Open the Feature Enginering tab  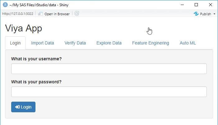click(151, 43)
